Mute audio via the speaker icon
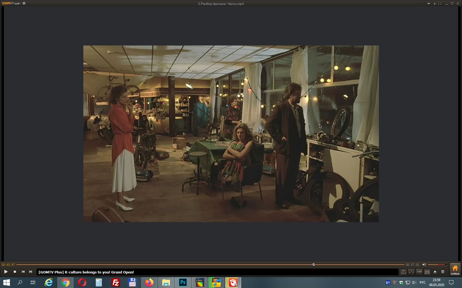The image size is (462, 288). pos(424,265)
